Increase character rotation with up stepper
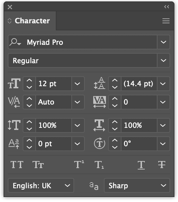Image resolution: width=178 pixels, height=202 pixels. [115, 141]
